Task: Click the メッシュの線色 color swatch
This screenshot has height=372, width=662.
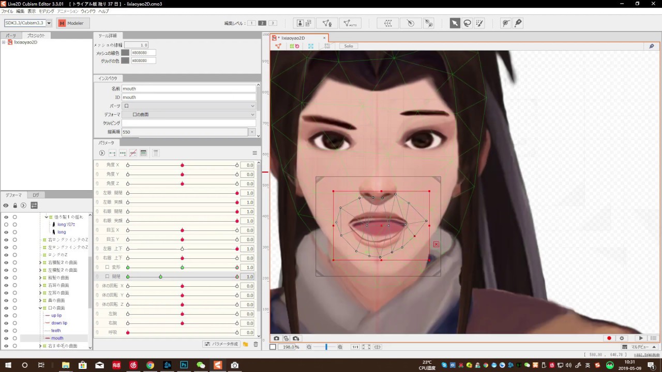Action: click(125, 53)
